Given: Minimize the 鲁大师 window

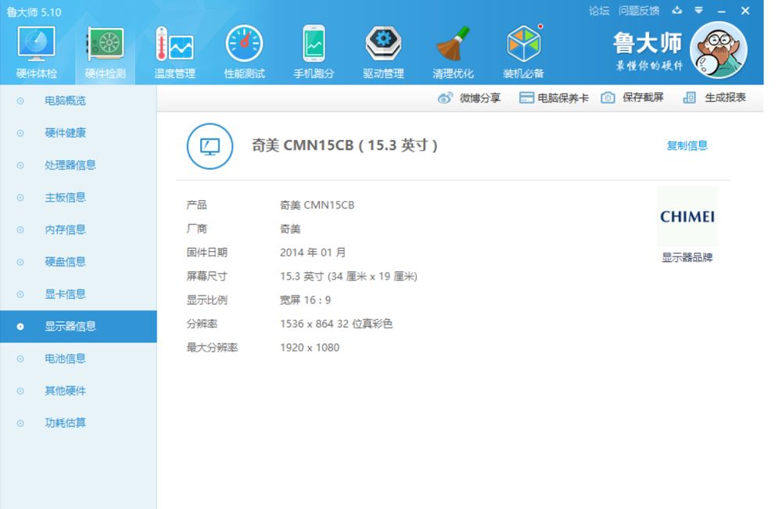Looking at the screenshot, I should click(721, 10).
